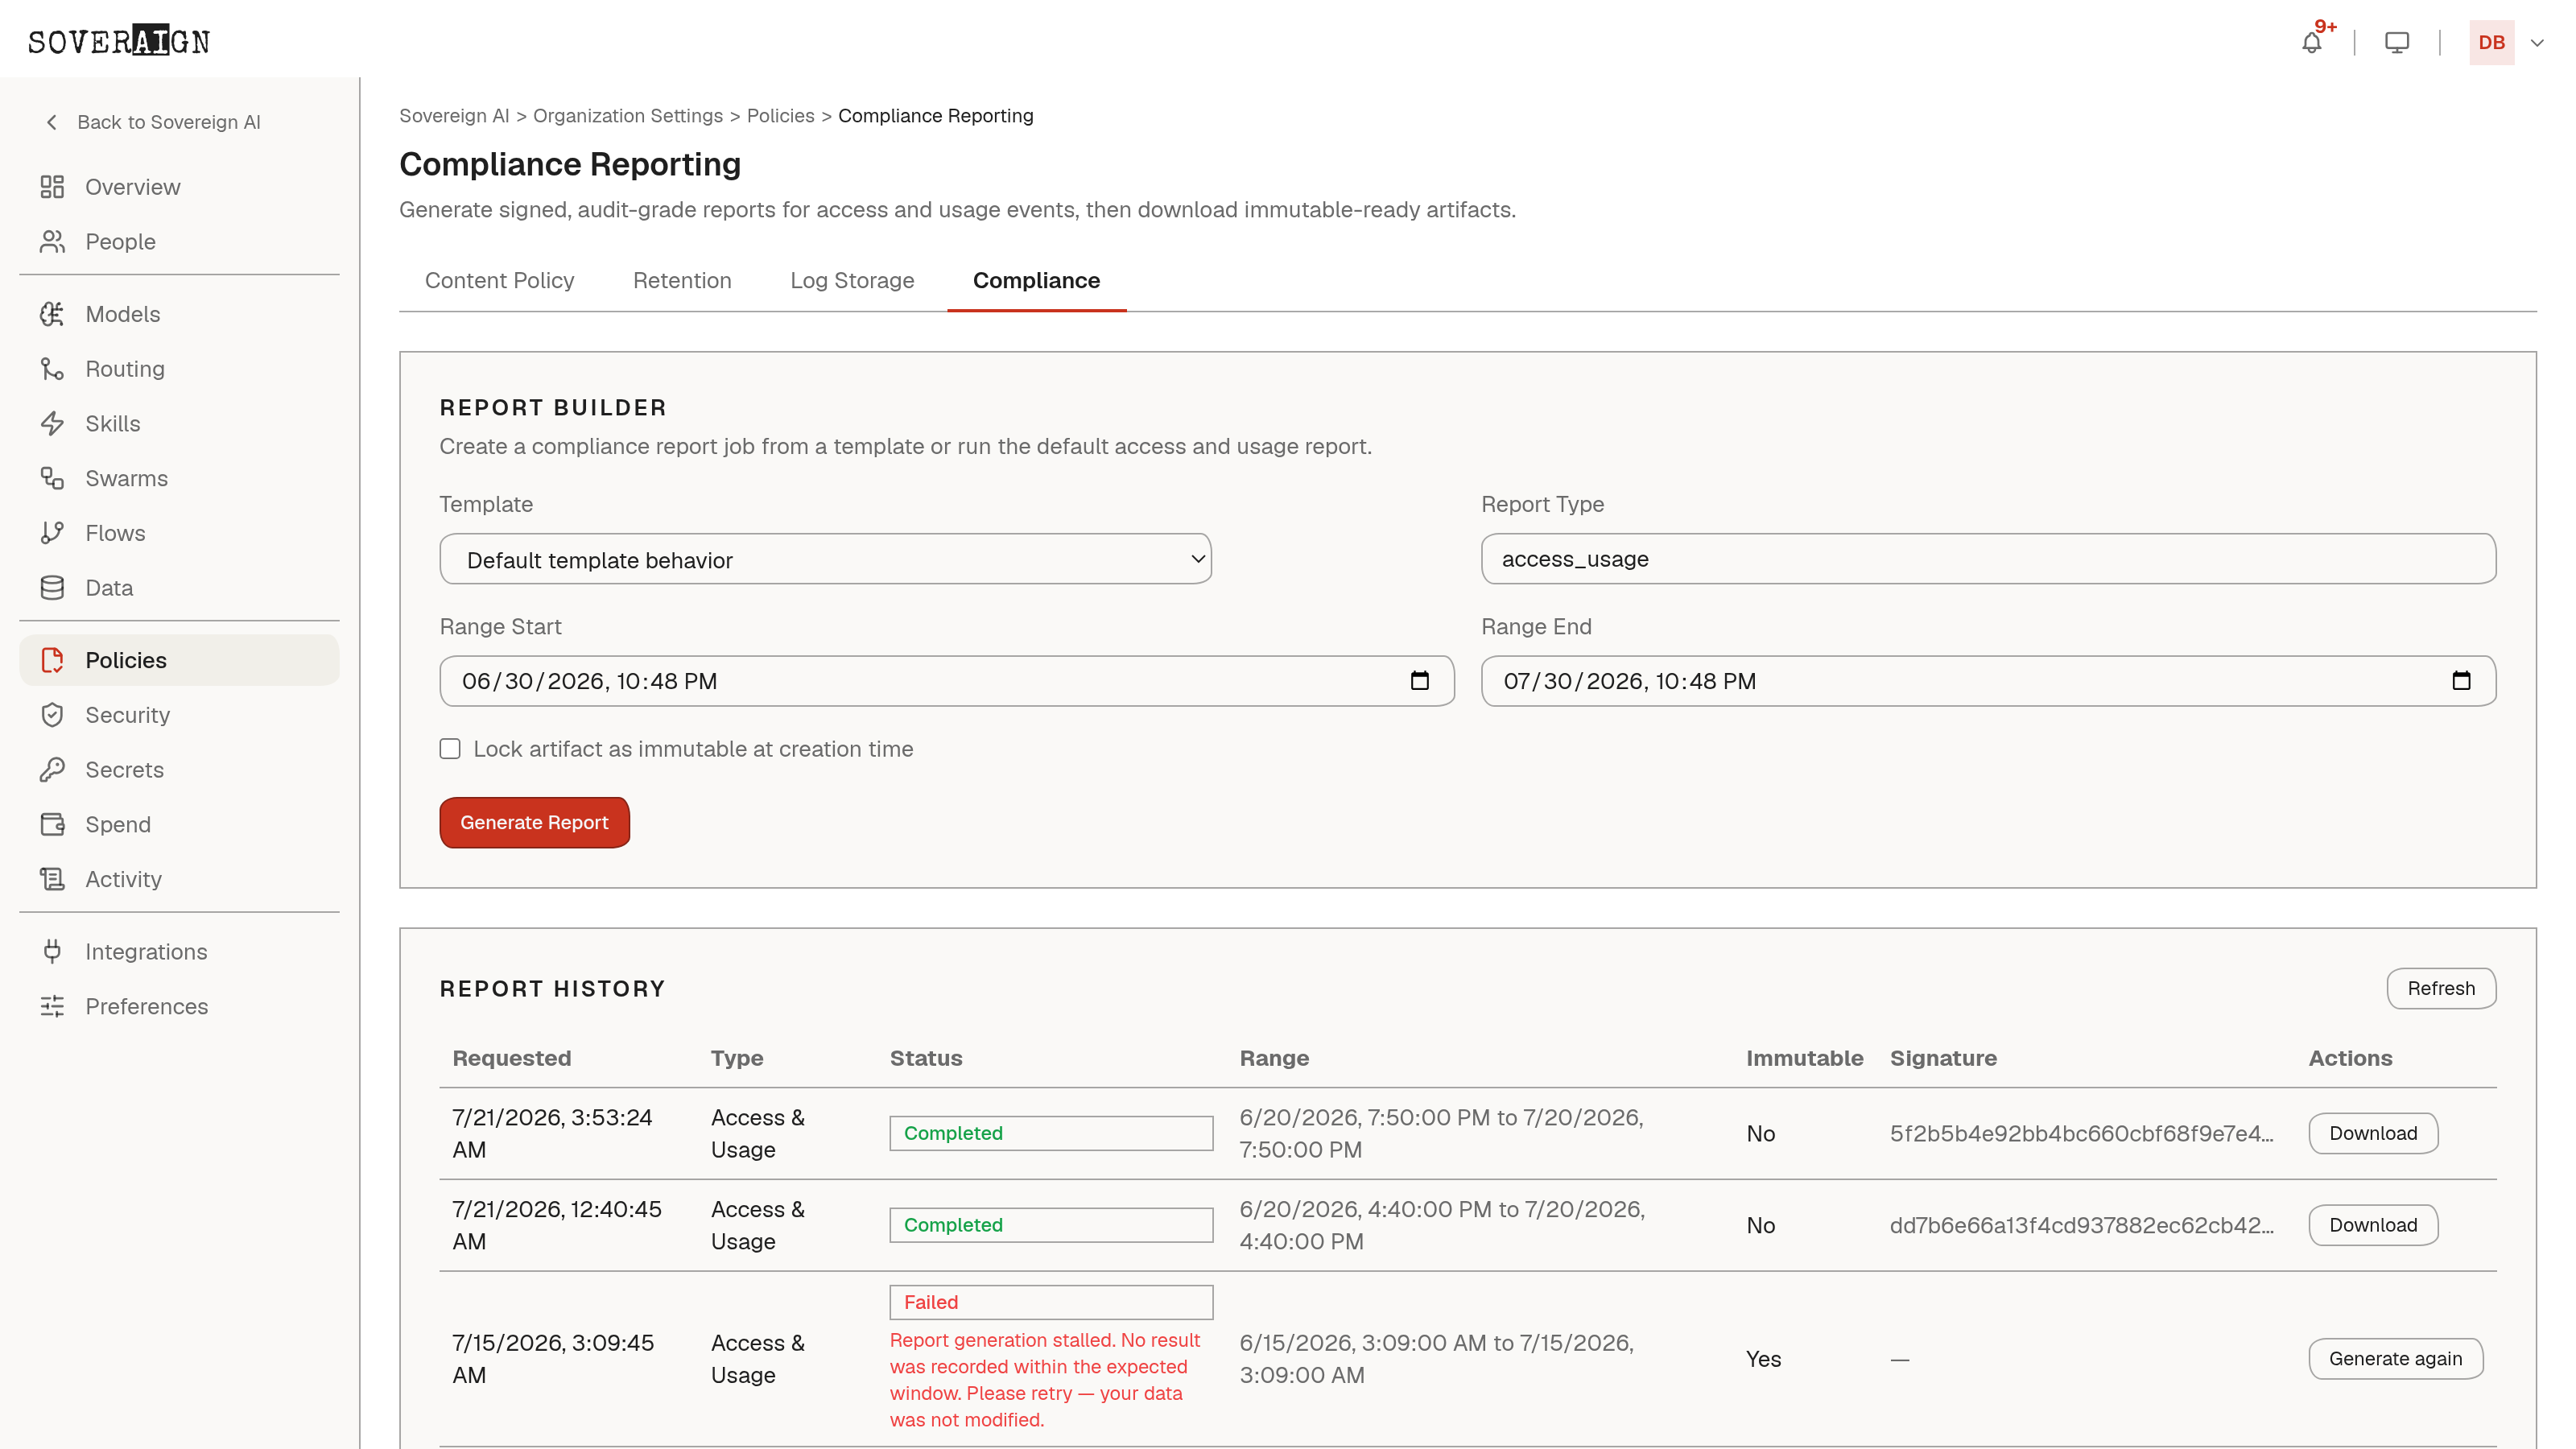Open Policies breadcrumb link
This screenshot has height=1449, width=2576.
(x=780, y=116)
